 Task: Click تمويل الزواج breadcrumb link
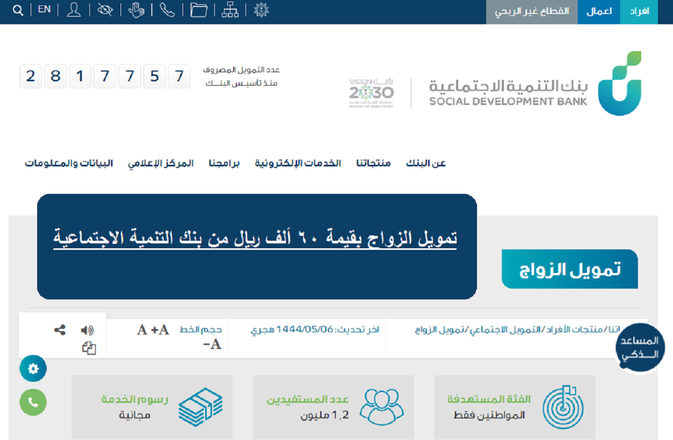[x=439, y=329]
